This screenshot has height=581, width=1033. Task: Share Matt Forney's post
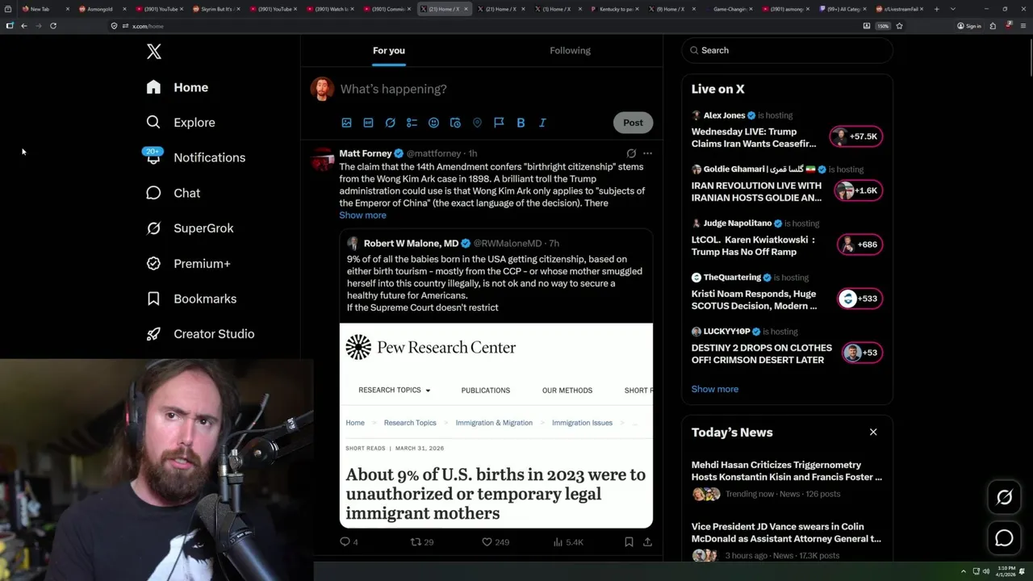click(647, 542)
